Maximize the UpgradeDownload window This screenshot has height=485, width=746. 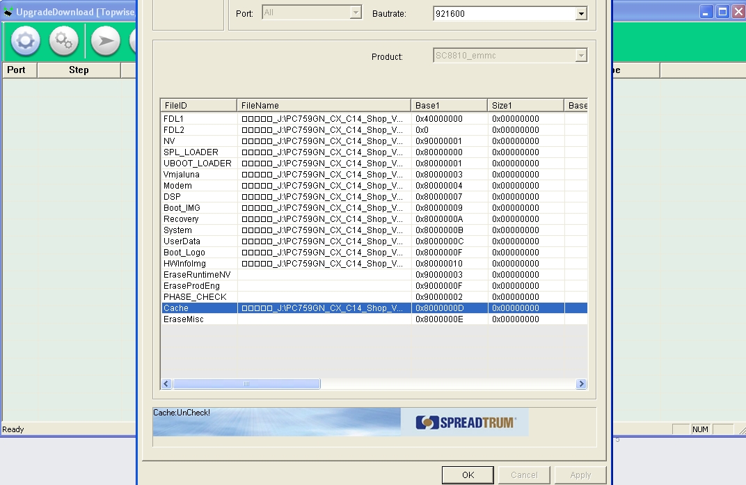[x=722, y=12]
